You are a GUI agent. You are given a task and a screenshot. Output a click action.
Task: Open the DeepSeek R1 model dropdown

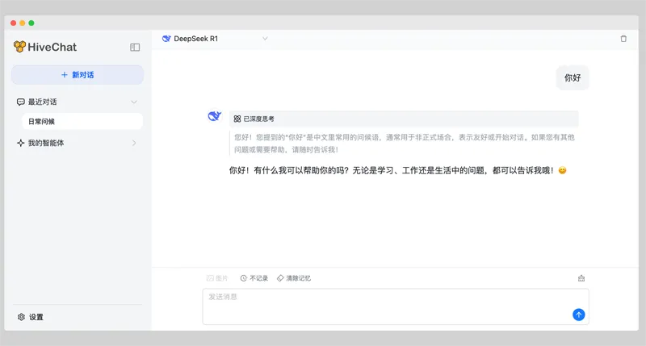pos(265,39)
